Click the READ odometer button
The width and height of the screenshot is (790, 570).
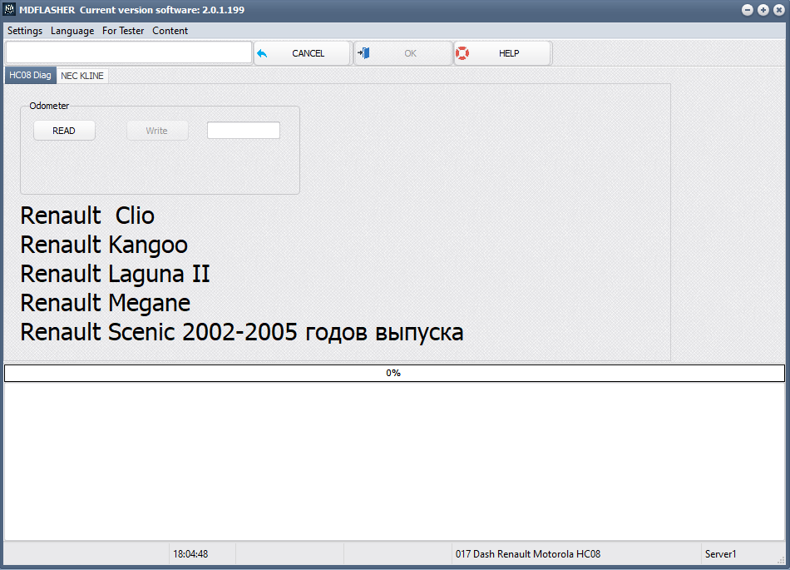(64, 131)
